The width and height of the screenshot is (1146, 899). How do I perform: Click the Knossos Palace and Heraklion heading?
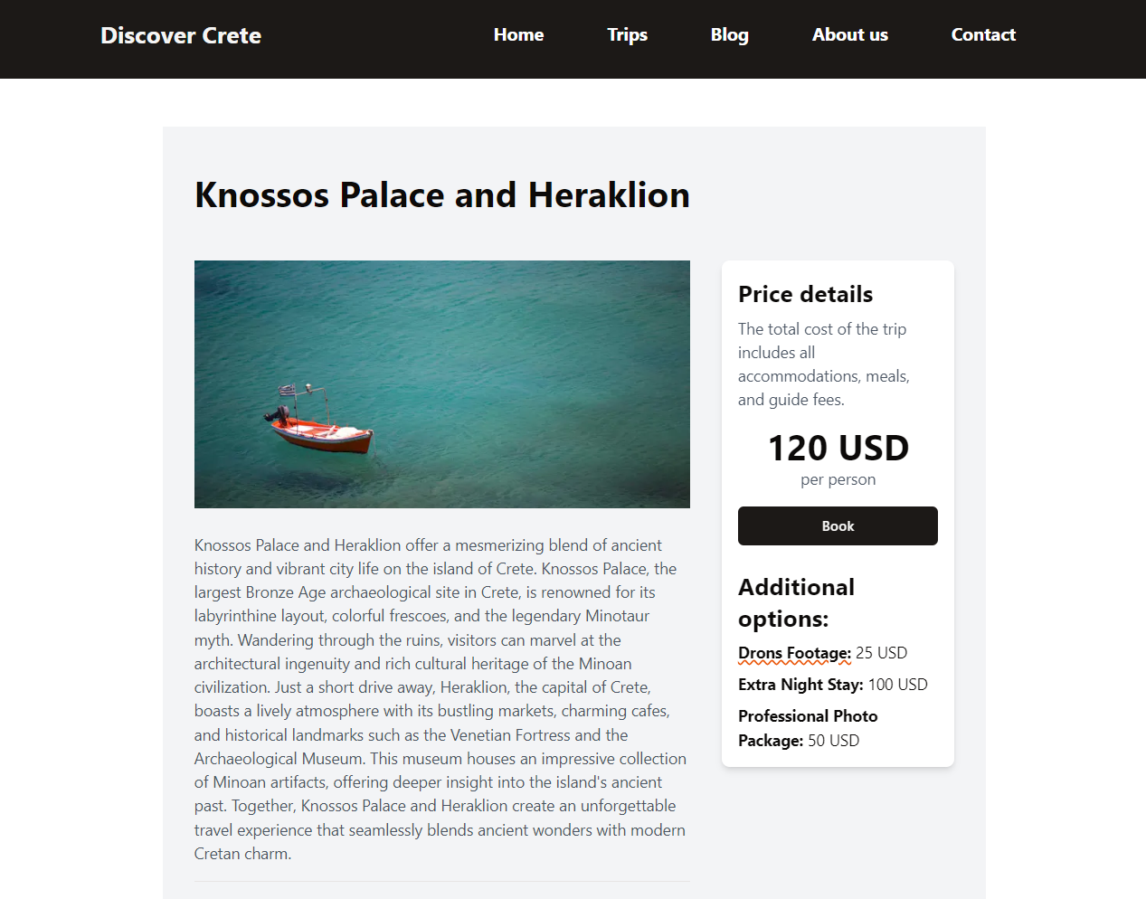pos(441,195)
